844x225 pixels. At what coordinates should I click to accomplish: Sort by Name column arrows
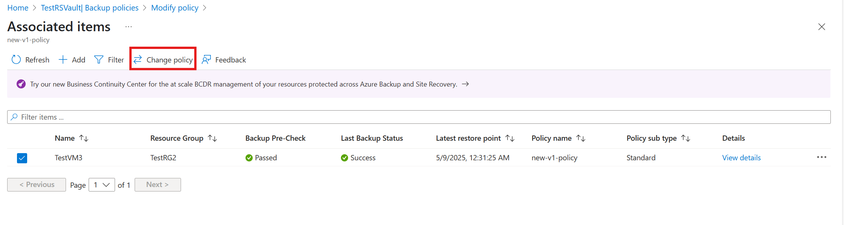coord(84,138)
